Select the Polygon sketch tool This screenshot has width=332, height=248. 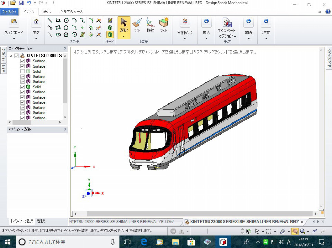point(66,34)
